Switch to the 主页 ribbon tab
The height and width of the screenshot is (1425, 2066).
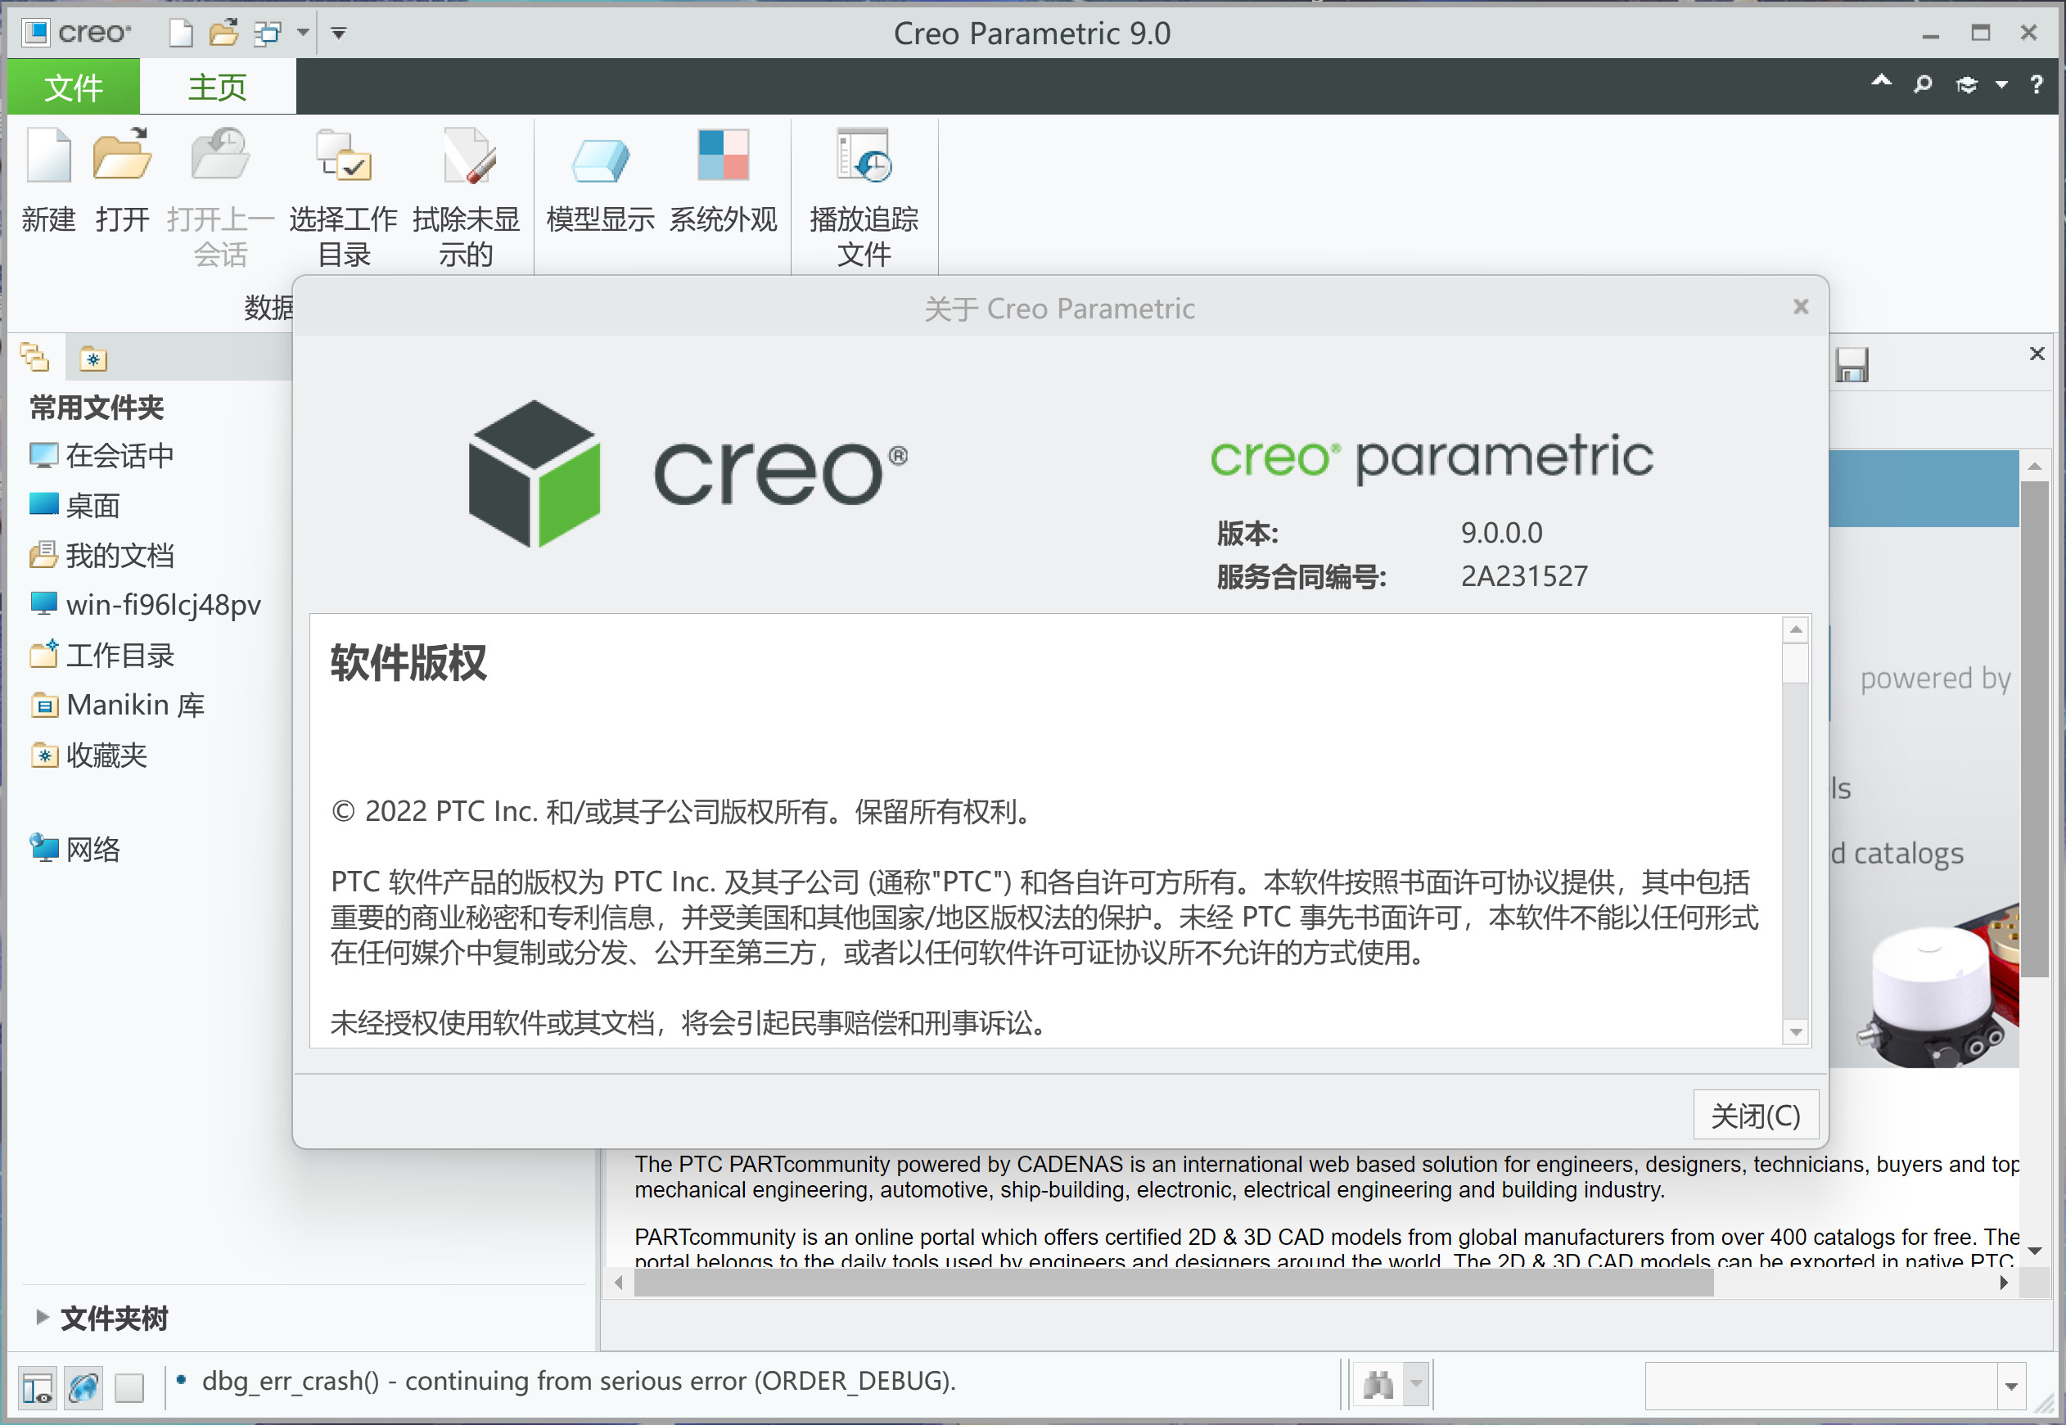pyautogui.click(x=217, y=87)
